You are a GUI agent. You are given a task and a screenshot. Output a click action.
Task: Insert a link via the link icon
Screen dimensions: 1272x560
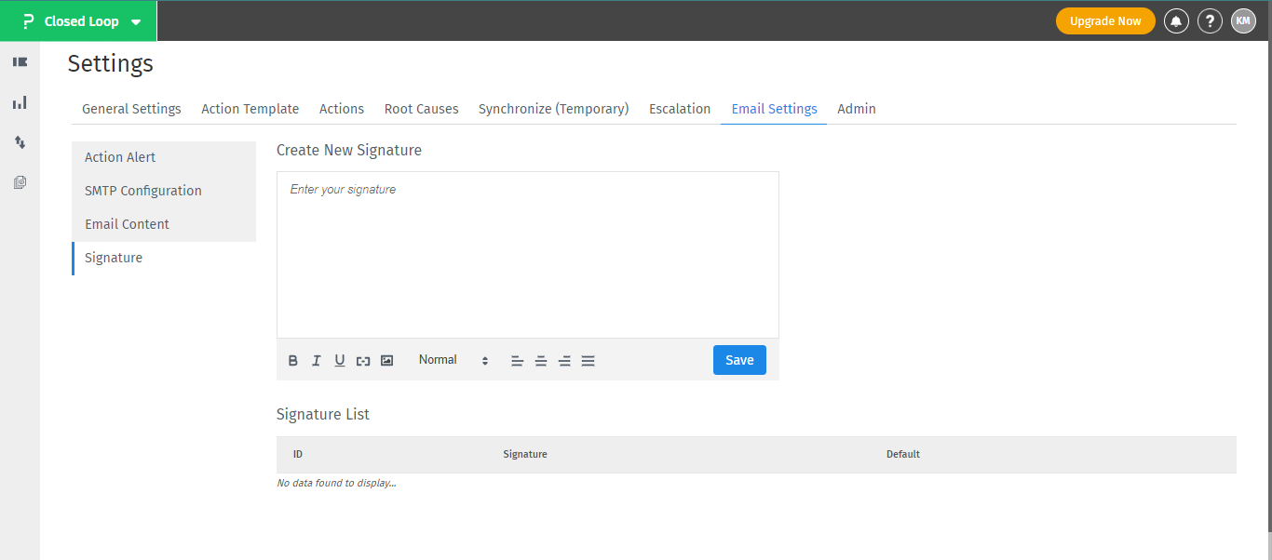tap(363, 361)
